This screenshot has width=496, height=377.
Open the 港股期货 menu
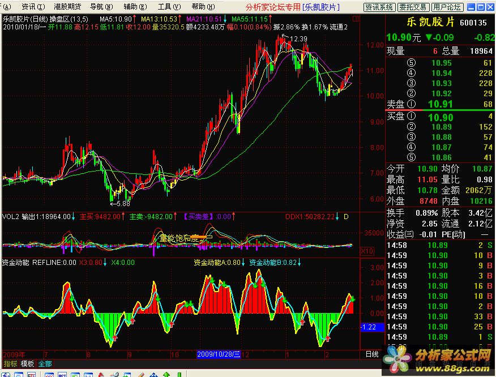pos(67,7)
